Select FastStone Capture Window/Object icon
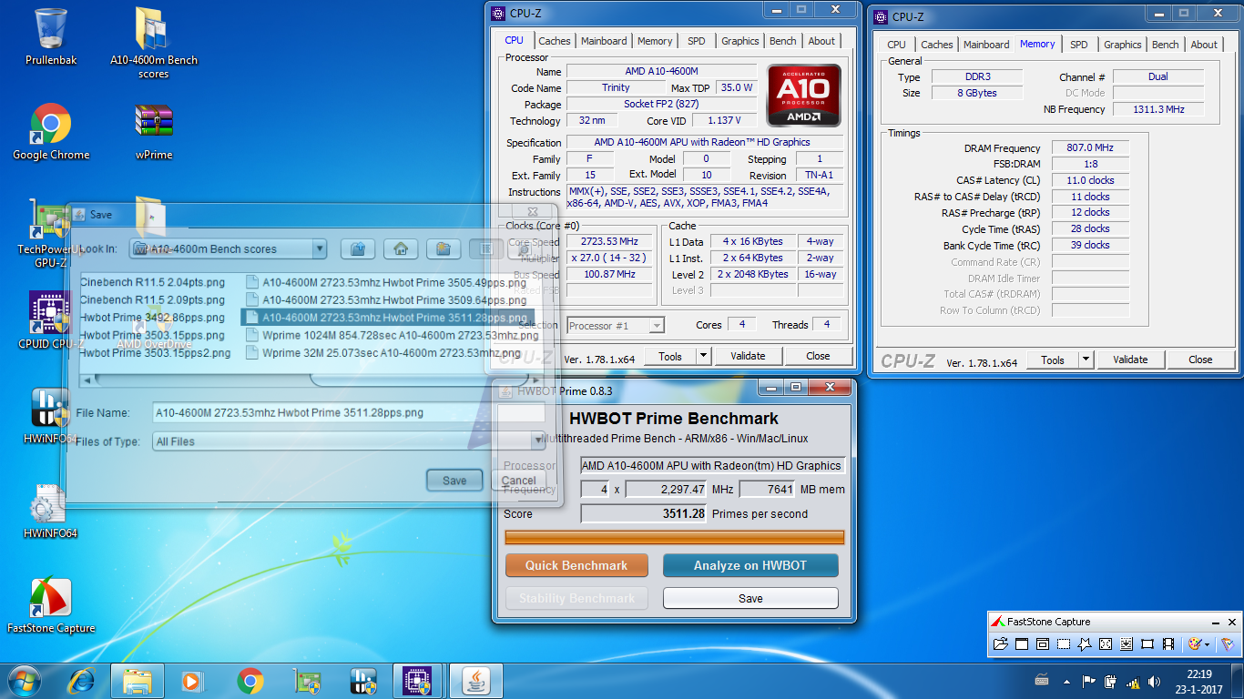Screen dimensions: 1244x699 (x=1042, y=643)
